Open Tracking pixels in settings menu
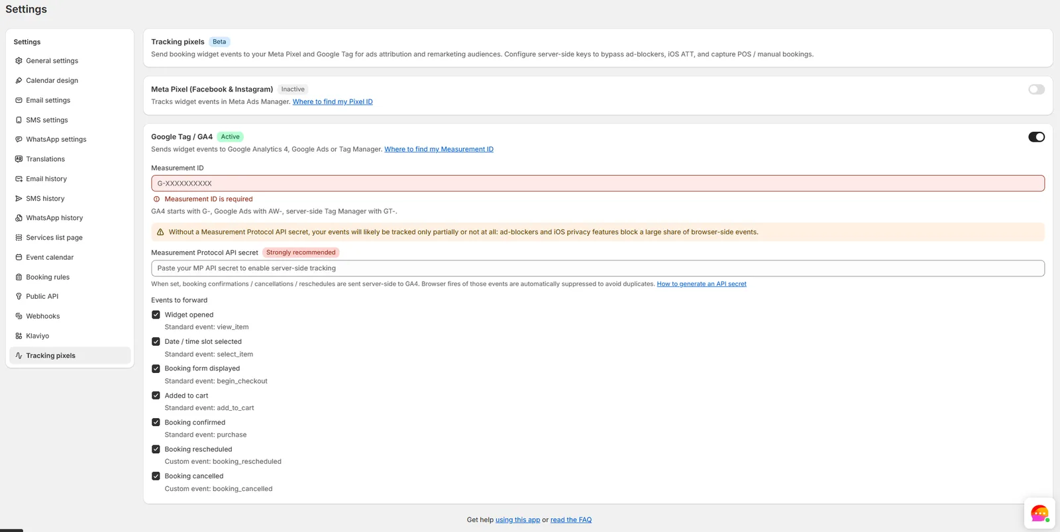The image size is (1060, 532). tap(70, 356)
